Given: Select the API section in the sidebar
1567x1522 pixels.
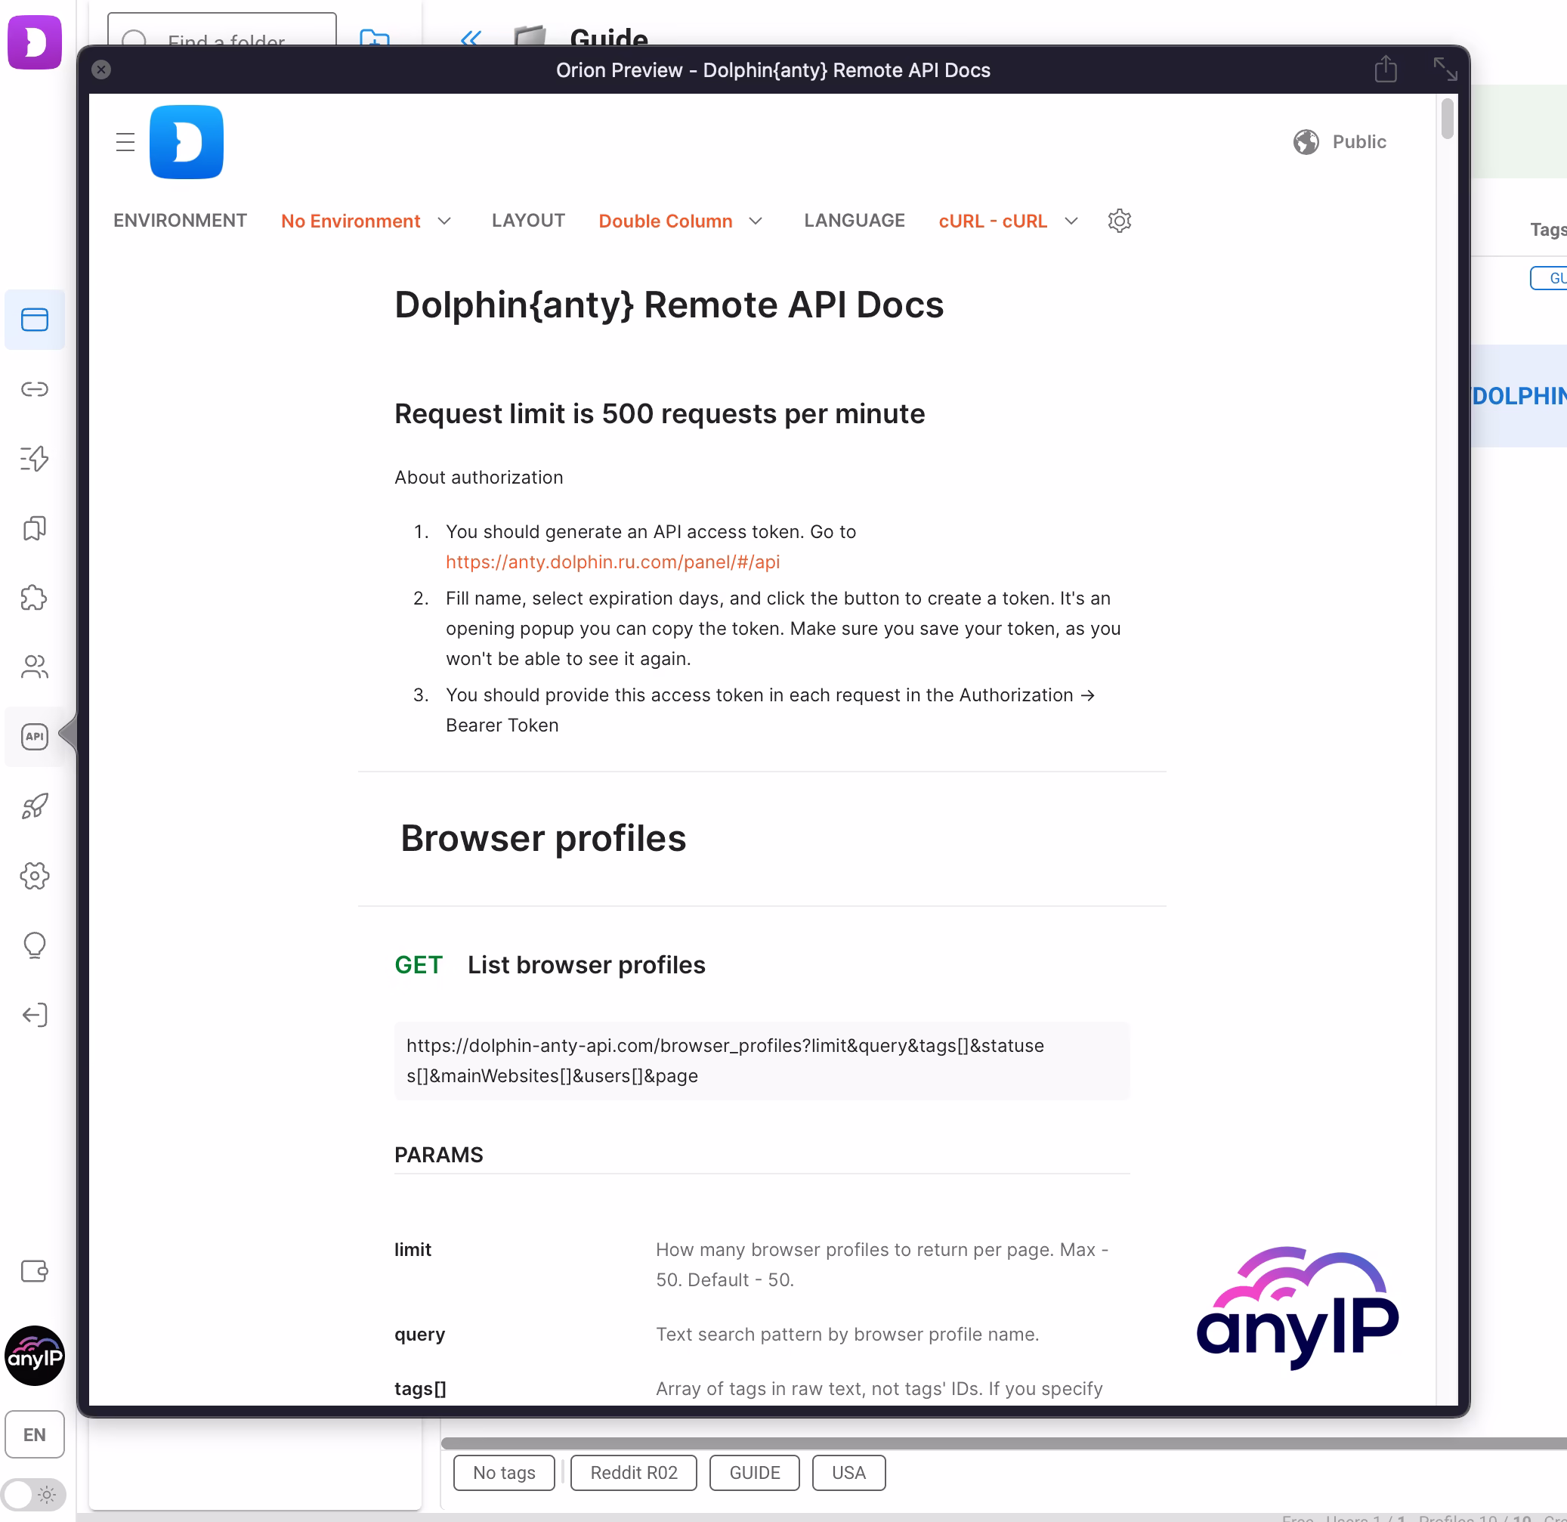Looking at the screenshot, I should click(x=35, y=737).
